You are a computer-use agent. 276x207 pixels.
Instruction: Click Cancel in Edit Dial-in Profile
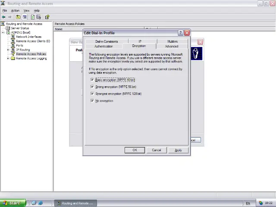point(157,150)
